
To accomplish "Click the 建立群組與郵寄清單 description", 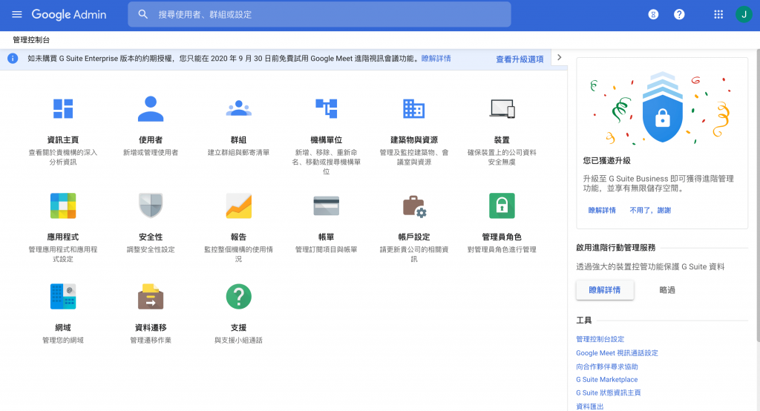I will [x=238, y=152].
